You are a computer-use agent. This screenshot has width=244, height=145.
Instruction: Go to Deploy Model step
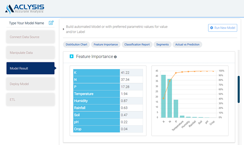click(x=30, y=84)
